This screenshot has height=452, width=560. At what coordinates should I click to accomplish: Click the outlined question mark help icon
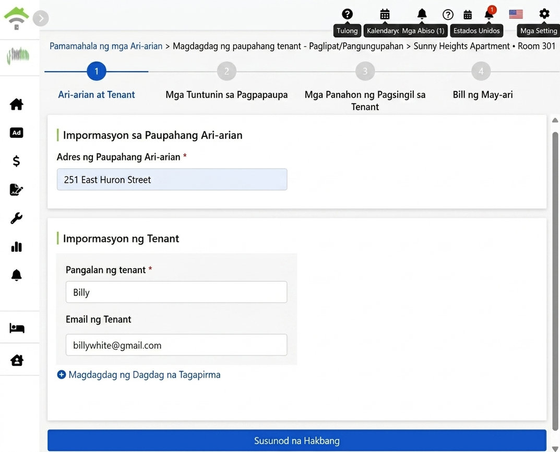[x=448, y=15]
